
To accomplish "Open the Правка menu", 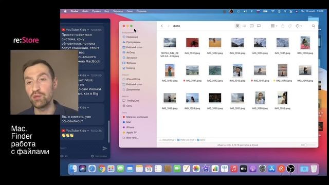I will tap(96, 11).
